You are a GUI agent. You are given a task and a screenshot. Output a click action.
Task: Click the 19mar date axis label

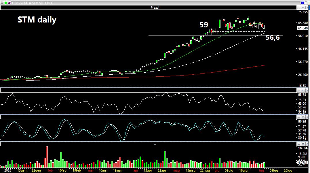(x=117, y=170)
